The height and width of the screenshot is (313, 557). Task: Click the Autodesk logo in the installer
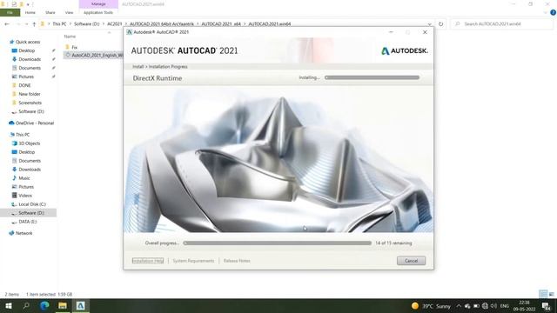click(404, 50)
